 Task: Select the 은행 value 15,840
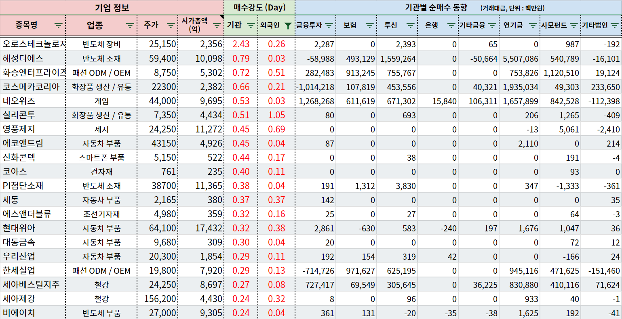click(438, 101)
